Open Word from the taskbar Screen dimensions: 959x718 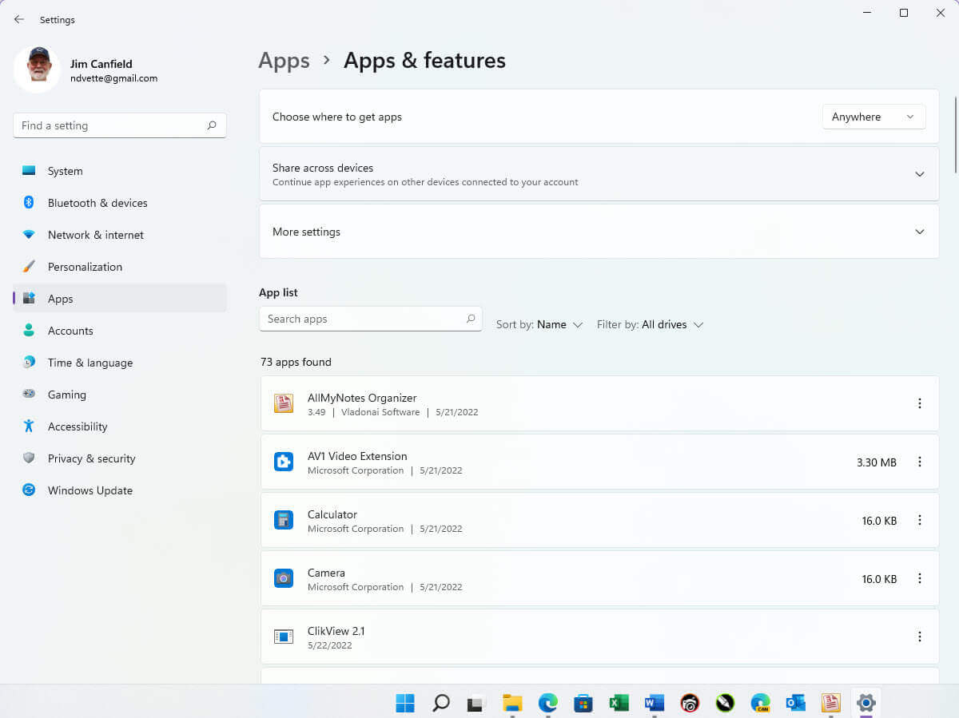[x=654, y=703]
